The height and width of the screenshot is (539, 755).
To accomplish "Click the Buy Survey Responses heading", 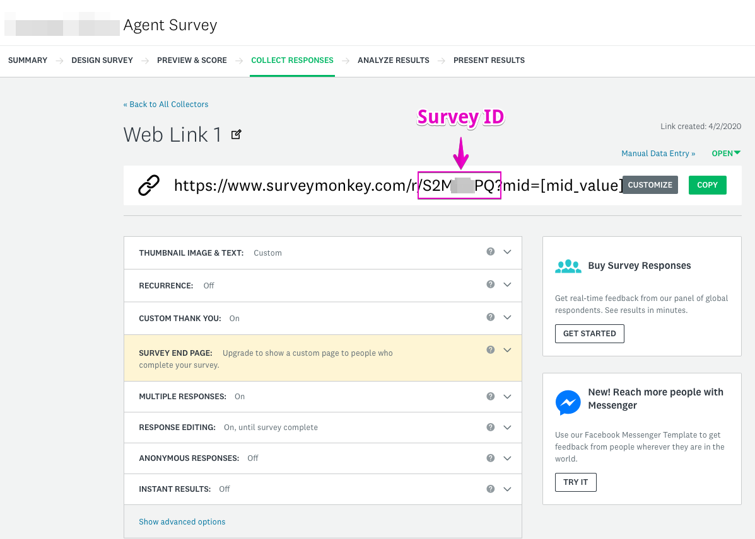I will (640, 266).
